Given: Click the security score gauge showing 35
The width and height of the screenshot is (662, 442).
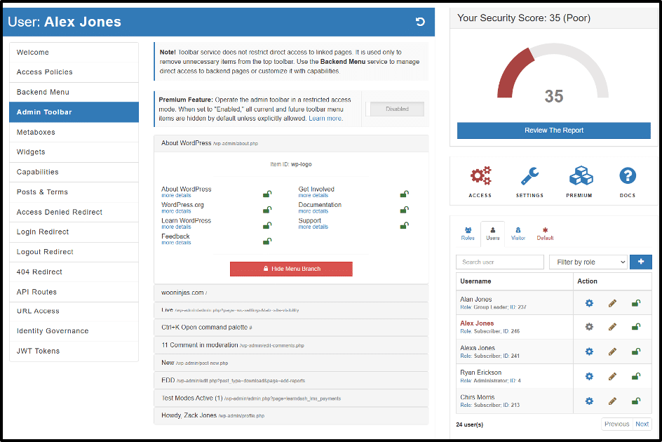Looking at the screenshot, I should click(553, 74).
